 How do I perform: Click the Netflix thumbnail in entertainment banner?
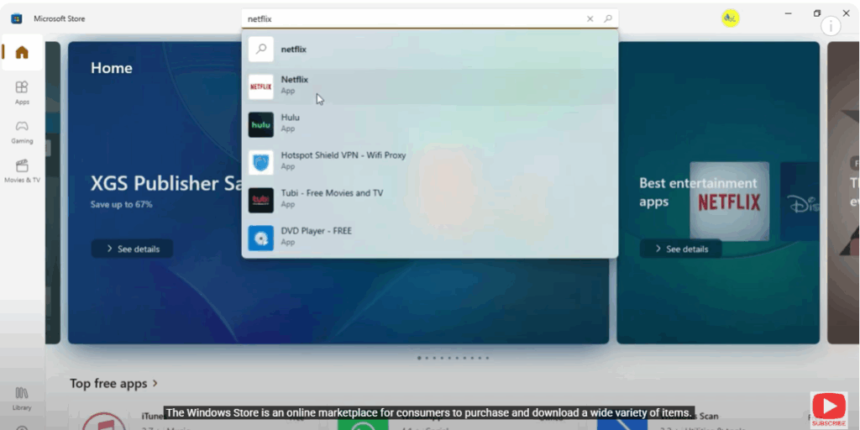pyautogui.click(x=729, y=202)
